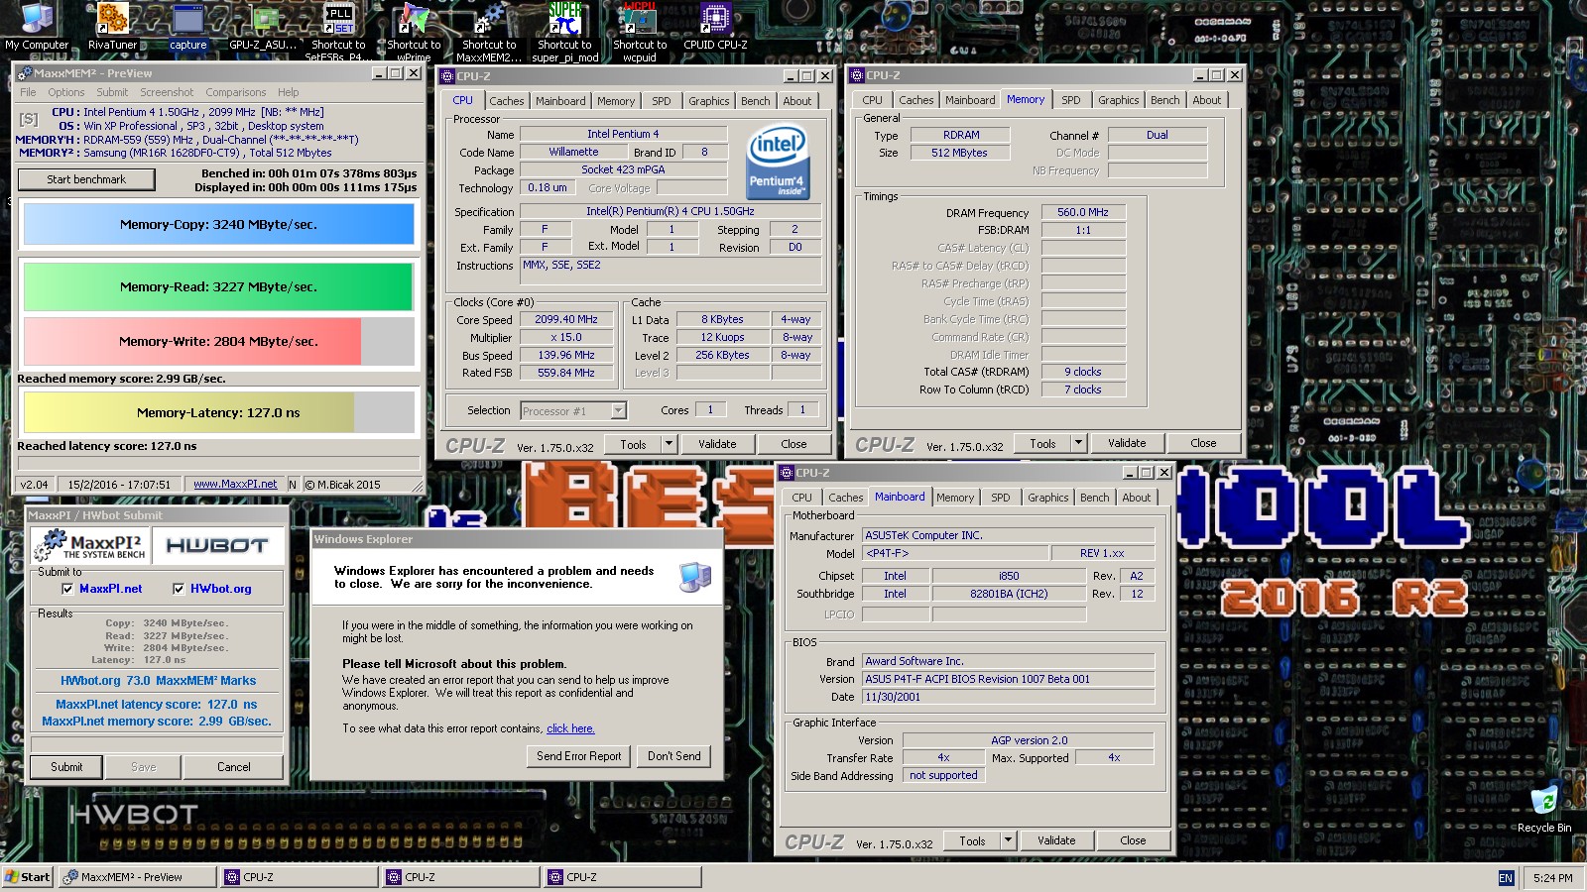1587x892 pixels.
Task: Click the 'click here' error report link
Action: [x=570, y=728]
